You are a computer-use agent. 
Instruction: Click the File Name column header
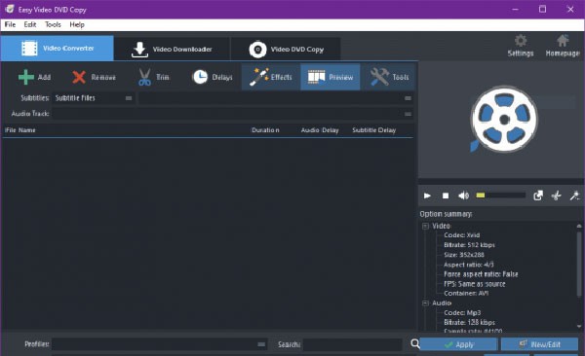20,130
